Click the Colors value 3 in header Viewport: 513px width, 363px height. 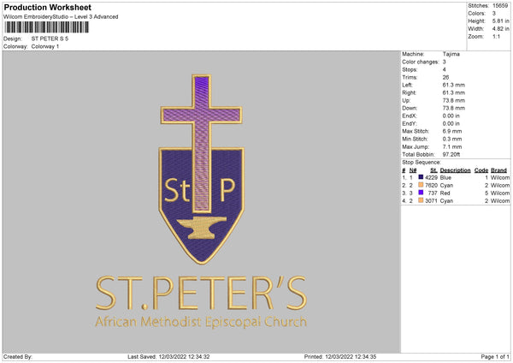[x=494, y=14]
